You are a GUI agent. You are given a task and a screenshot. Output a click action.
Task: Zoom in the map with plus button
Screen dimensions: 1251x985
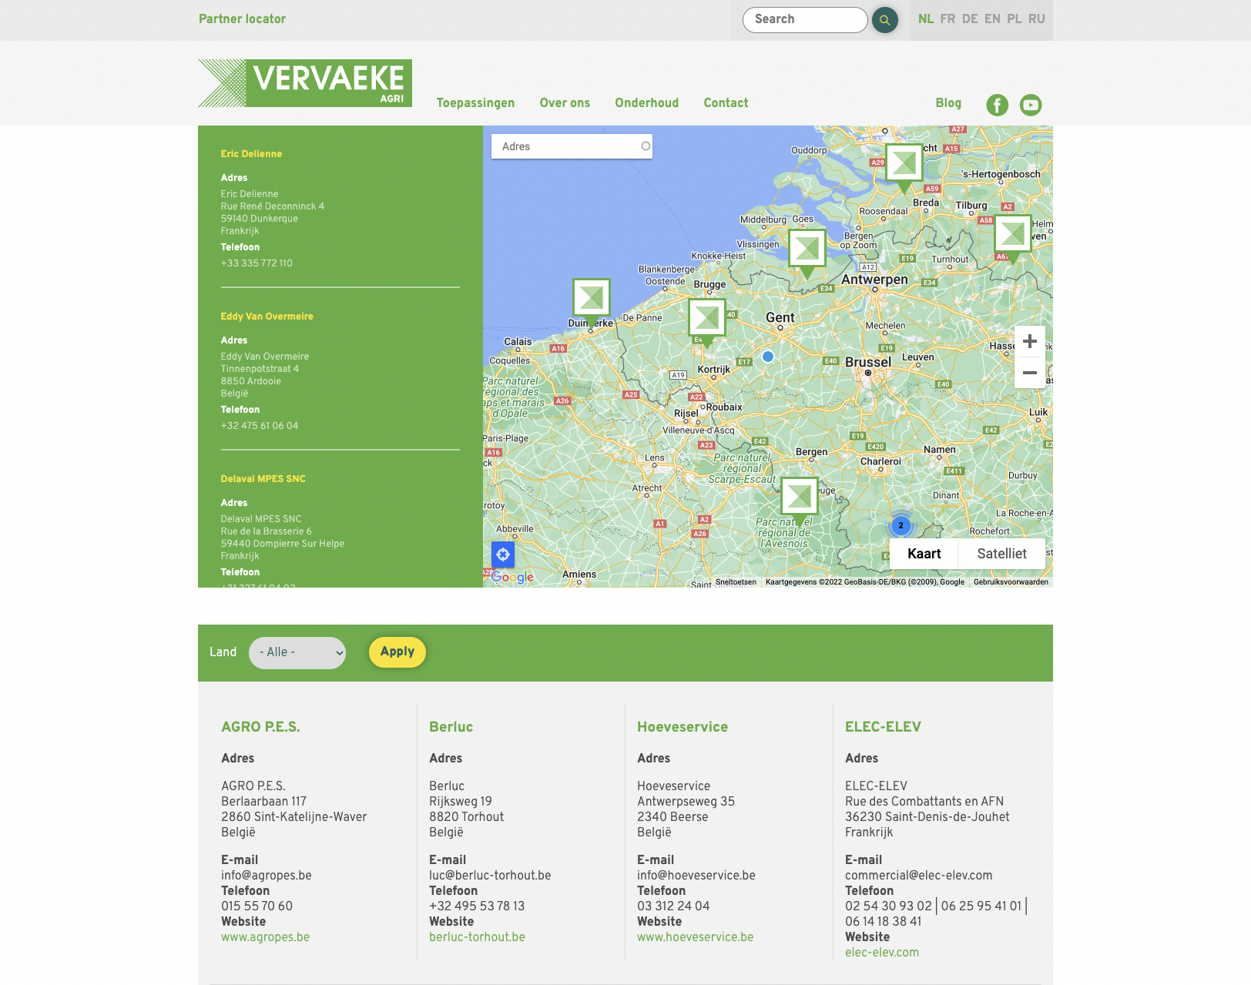coord(1029,342)
